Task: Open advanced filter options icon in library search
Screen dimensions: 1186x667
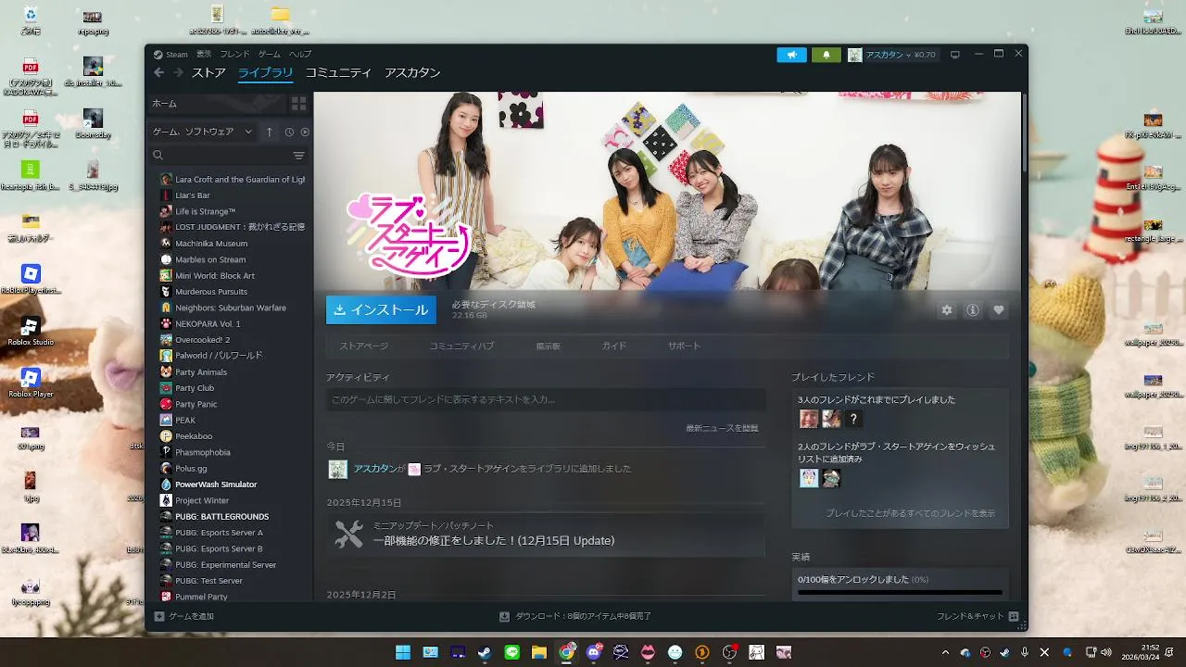Action: click(298, 156)
